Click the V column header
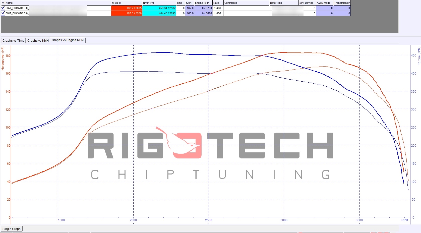 3,3
